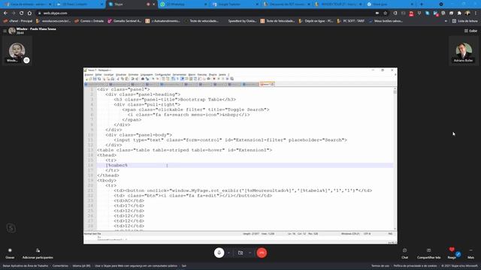Image resolution: width=481 pixels, height=270 pixels.
Task: Change the Idioma language footer link
Action: point(82,265)
